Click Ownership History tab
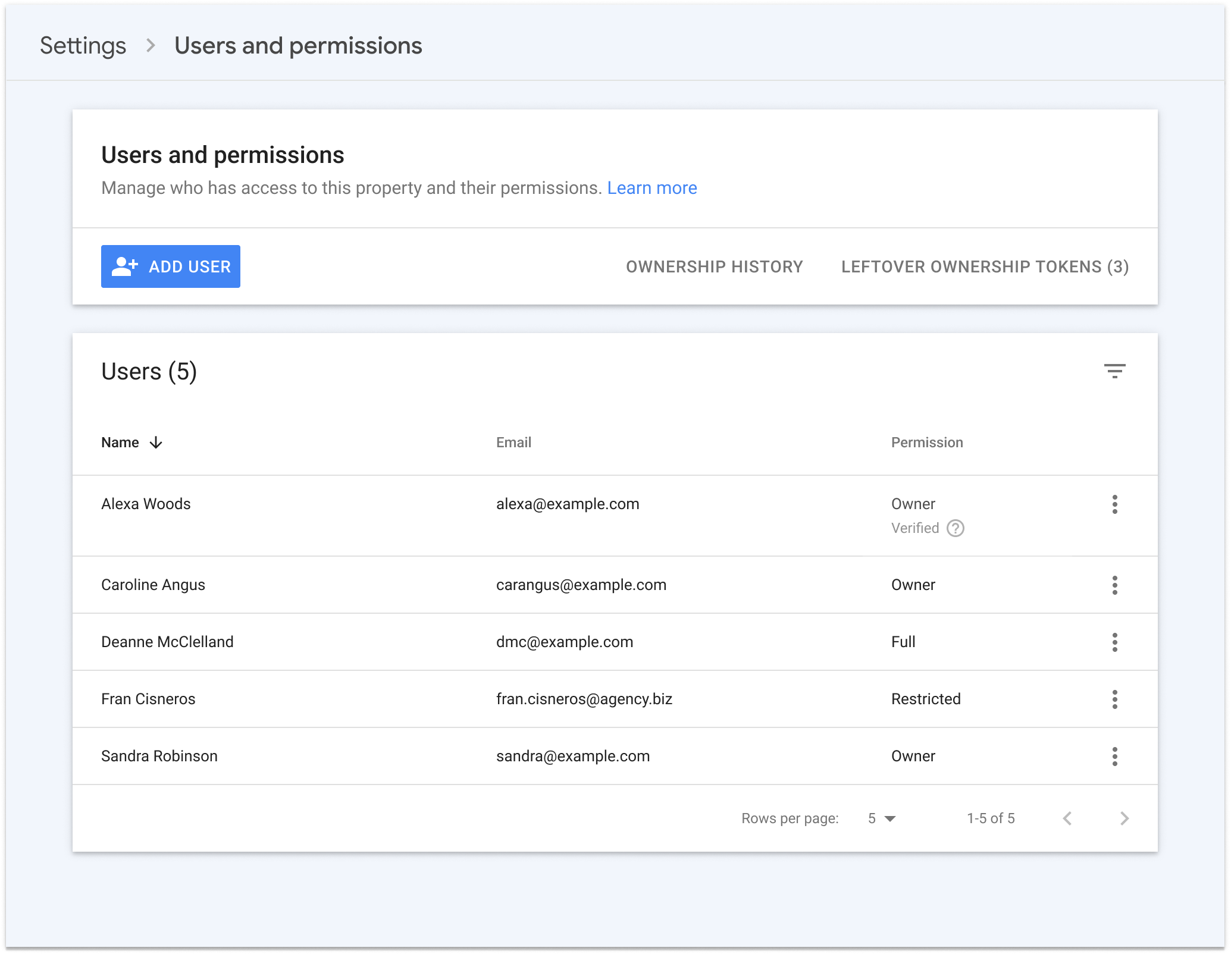1231x954 pixels. tap(715, 266)
